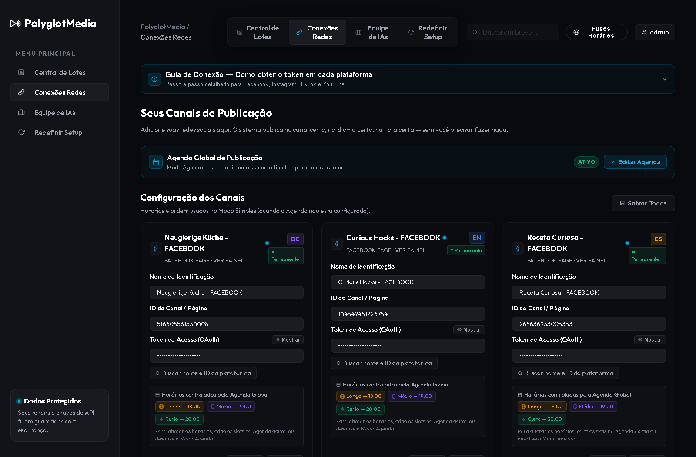The width and height of the screenshot is (696, 457).
Task: Click Facebook icon on Curious Hacks card
Action: (336, 244)
